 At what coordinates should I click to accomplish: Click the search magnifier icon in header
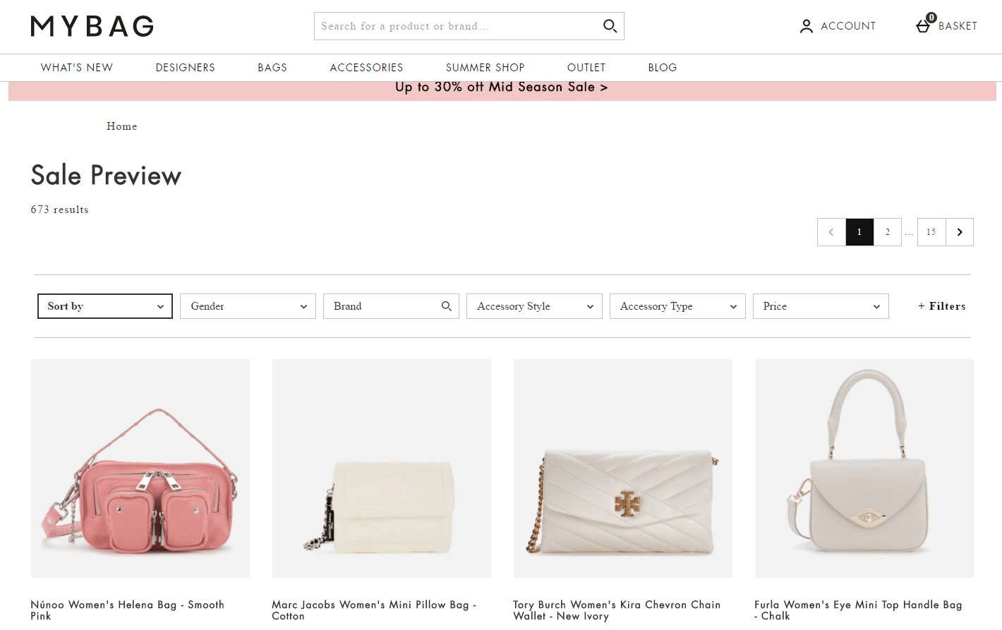click(x=610, y=26)
